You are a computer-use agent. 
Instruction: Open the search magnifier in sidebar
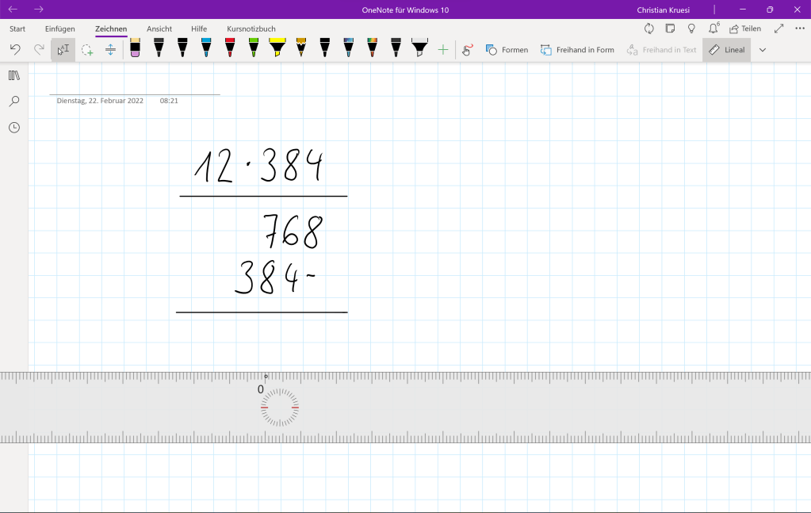pyautogui.click(x=13, y=101)
